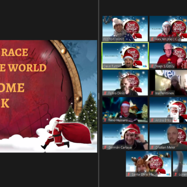Click the Dave Turner name label

tap(112, 66)
